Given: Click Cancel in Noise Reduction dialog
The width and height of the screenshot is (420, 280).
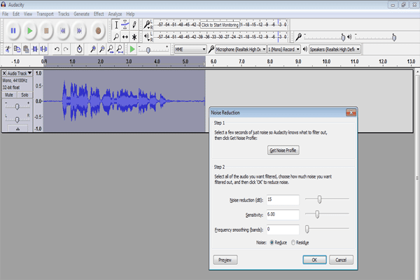Looking at the screenshot, I should pos(341,260).
